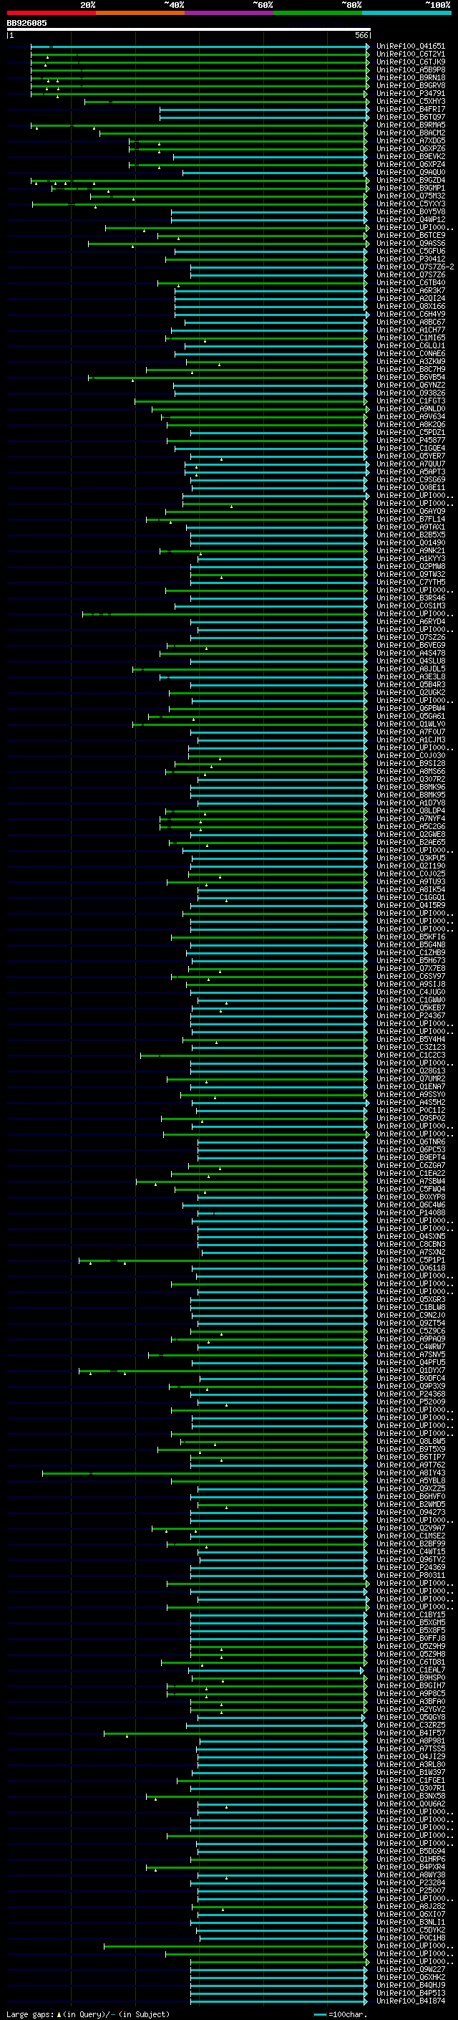Image resolution: width=458 pixels, height=2020 pixels.
Task: Select the UniRef100_B9GZD4 label
Action: click(x=411, y=181)
